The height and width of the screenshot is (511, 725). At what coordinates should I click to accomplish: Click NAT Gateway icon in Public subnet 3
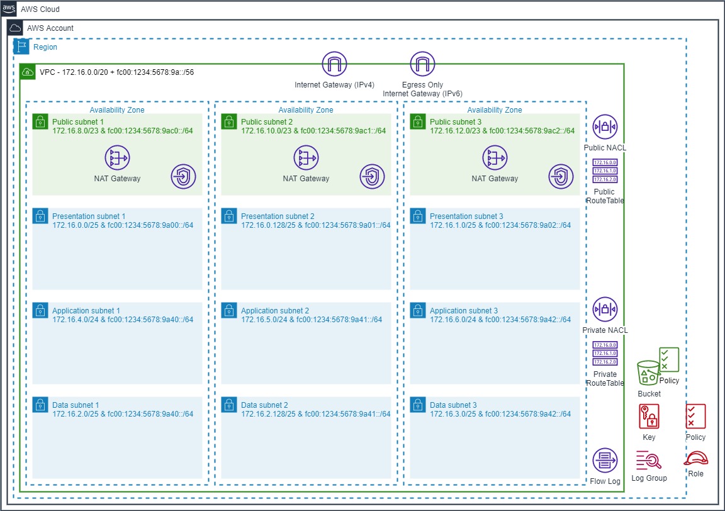click(x=495, y=158)
